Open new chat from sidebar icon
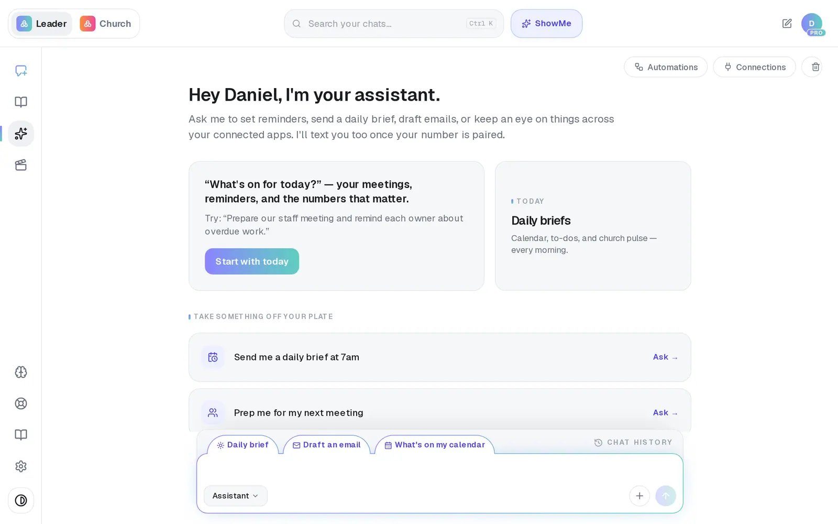This screenshot has width=838, height=524. 21,71
